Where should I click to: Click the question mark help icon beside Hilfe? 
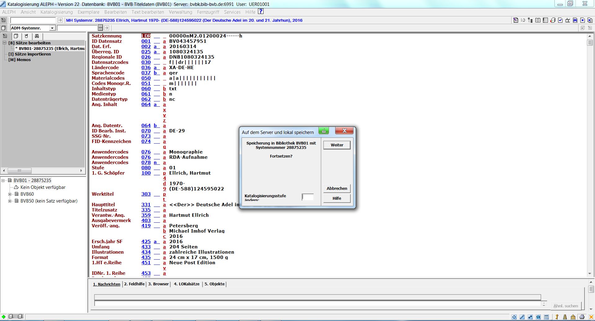(x=261, y=11)
